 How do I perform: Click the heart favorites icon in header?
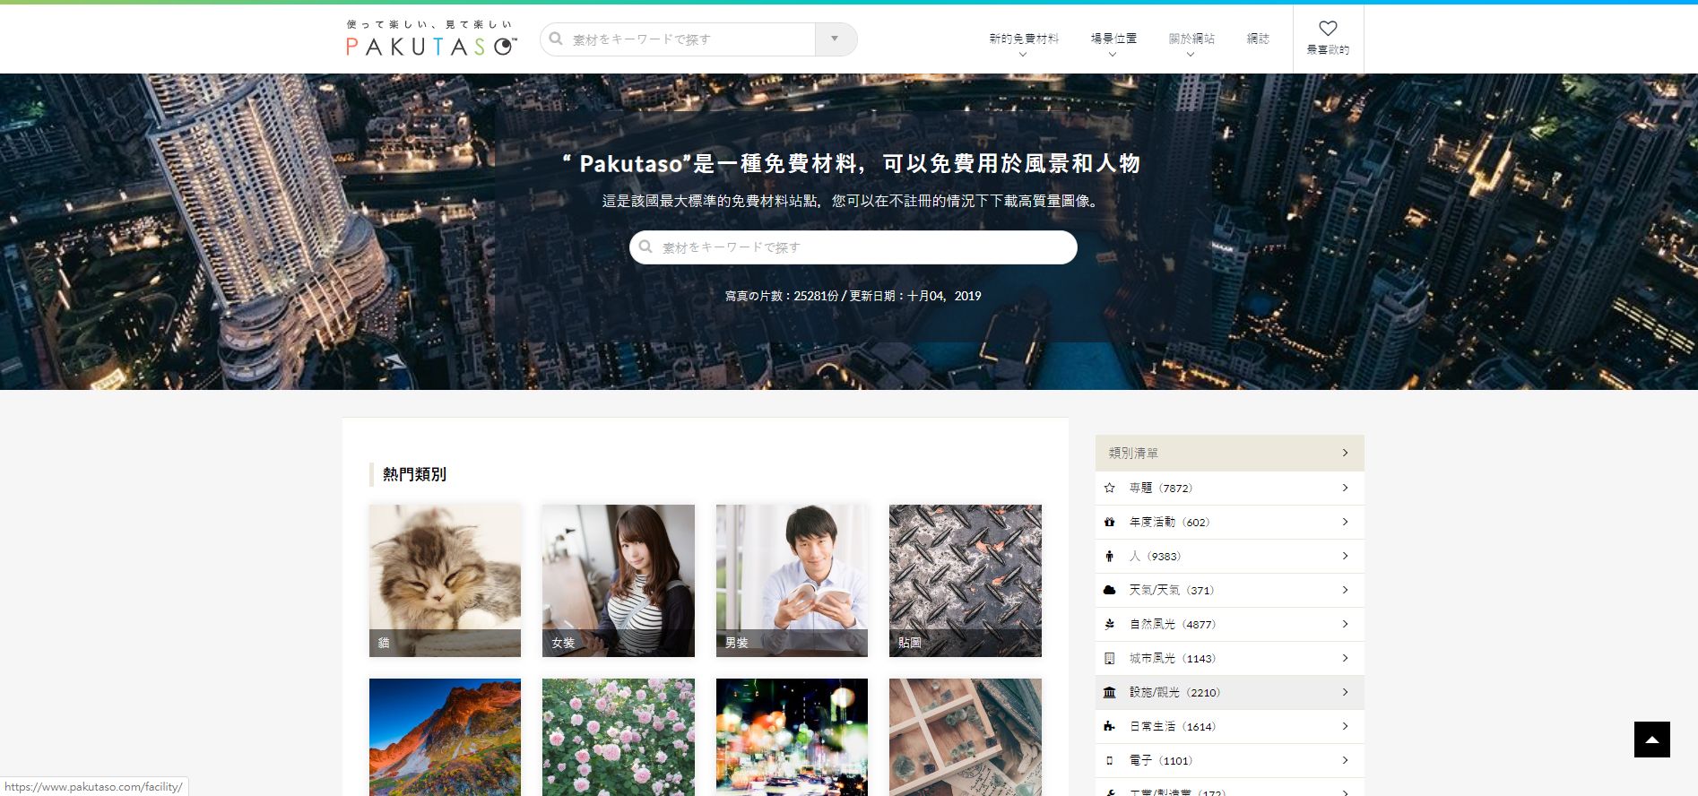[1328, 29]
